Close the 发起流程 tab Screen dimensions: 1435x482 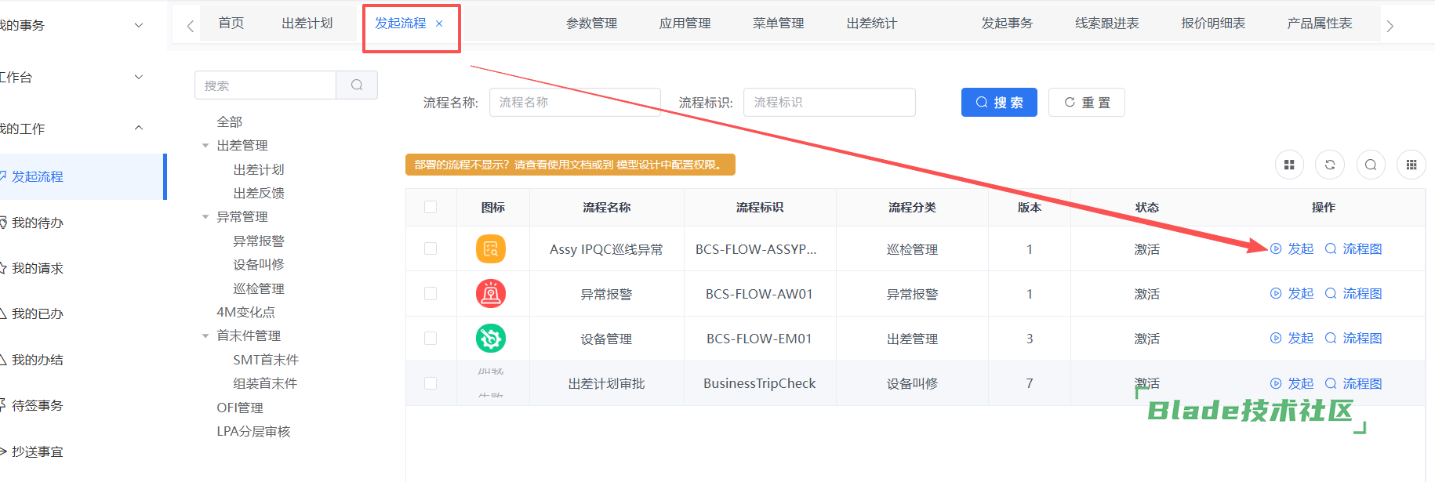(x=439, y=24)
